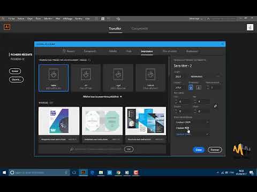Select Fichiers CC in sidebar
This screenshot has height=192, width=257.
18,59
